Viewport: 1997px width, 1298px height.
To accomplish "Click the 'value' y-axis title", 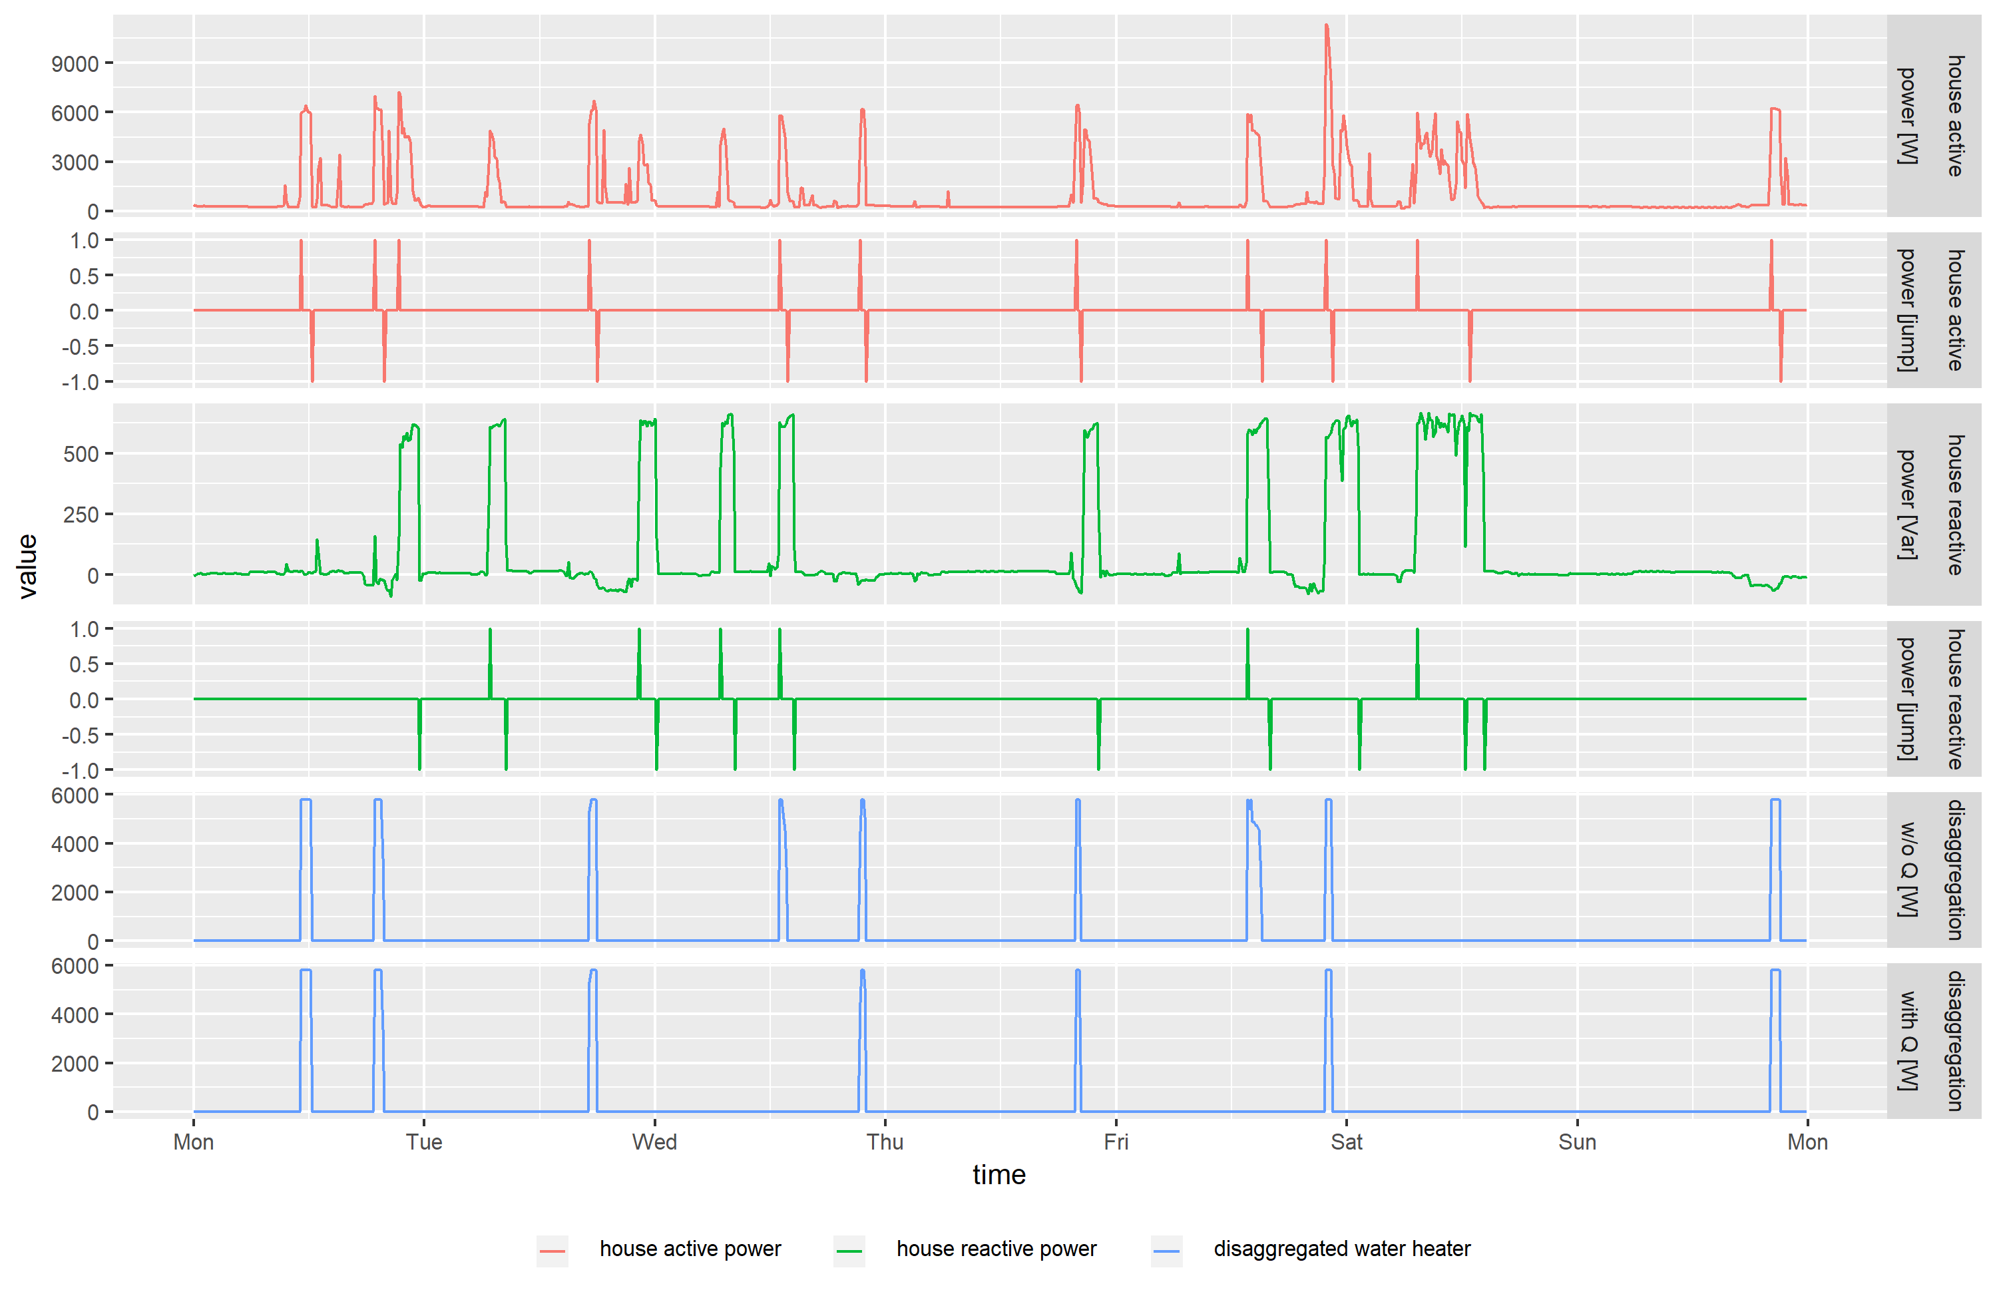I will 28,566.
